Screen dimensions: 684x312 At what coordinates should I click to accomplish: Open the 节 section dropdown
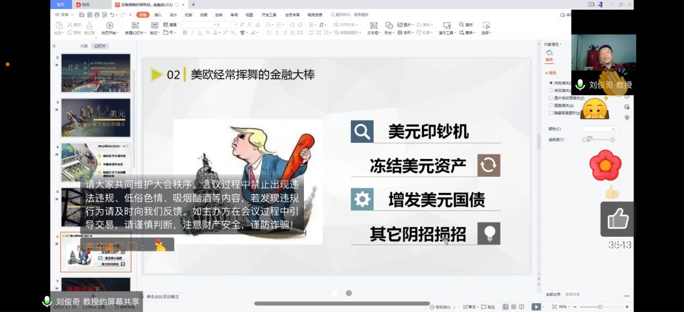(170, 33)
